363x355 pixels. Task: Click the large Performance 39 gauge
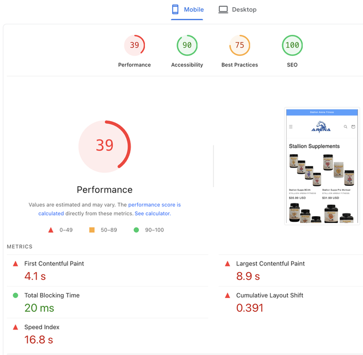(x=105, y=145)
